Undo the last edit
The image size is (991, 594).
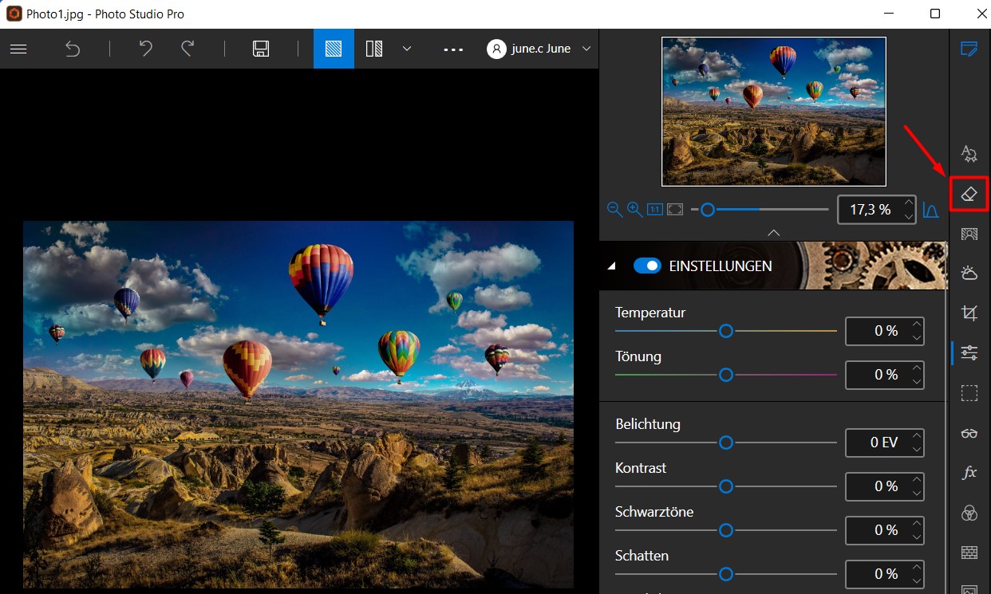tap(145, 49)
